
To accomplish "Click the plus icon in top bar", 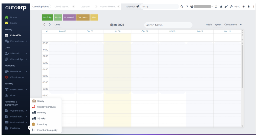I will [244, 7].
